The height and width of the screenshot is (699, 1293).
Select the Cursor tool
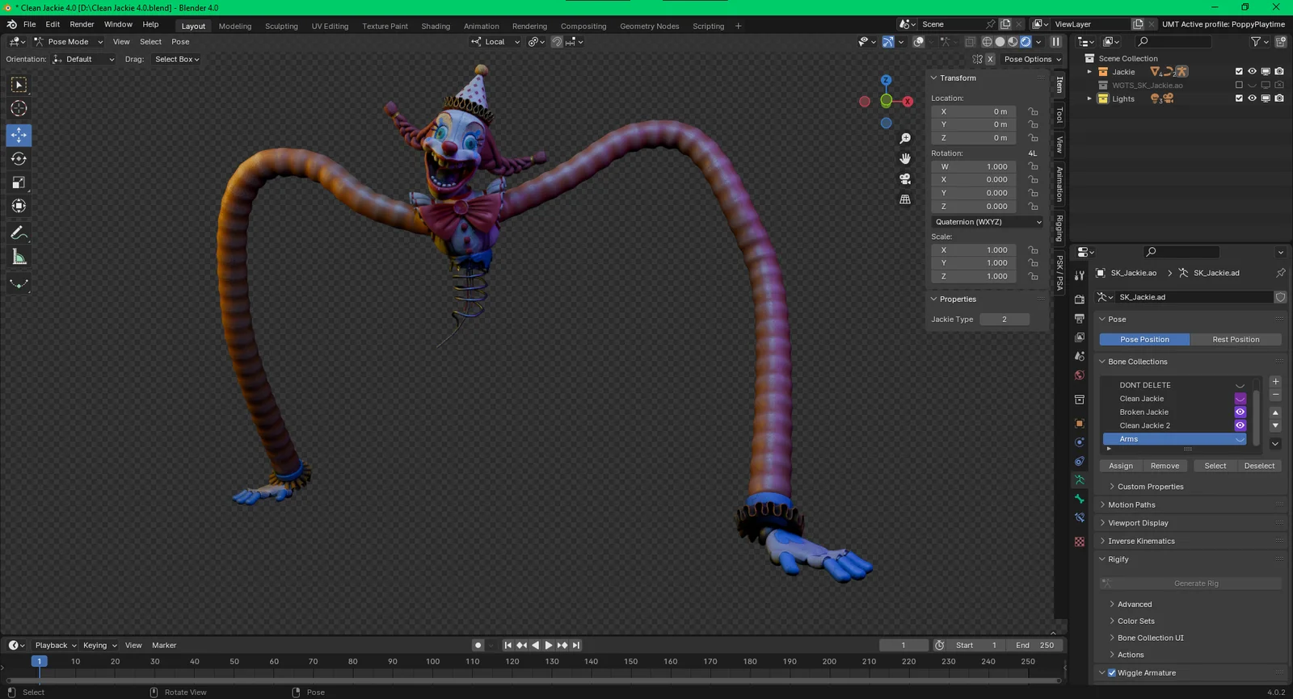coord(19,108)
